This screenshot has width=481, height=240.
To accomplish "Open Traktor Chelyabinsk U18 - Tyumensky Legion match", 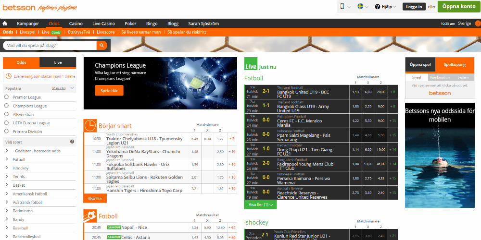I will click(x=144, y=141).
